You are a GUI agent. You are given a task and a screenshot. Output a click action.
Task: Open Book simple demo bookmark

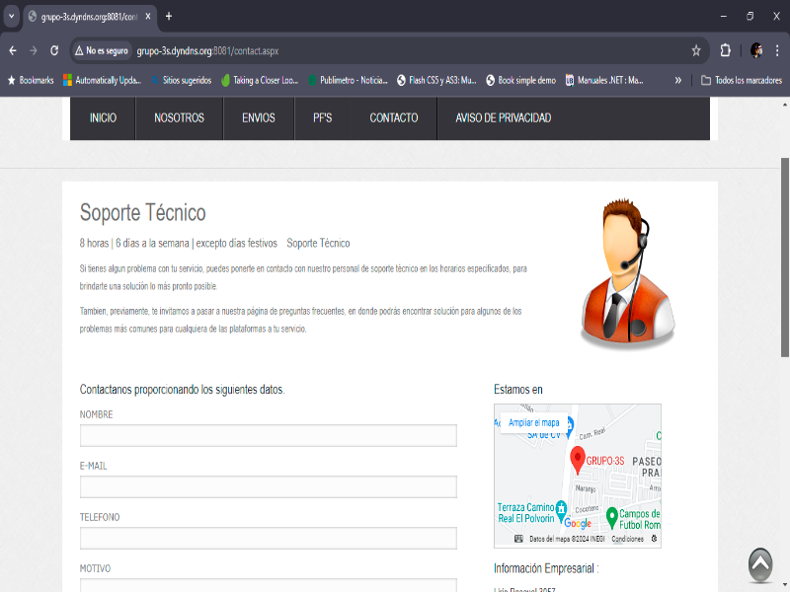[521, 80]
